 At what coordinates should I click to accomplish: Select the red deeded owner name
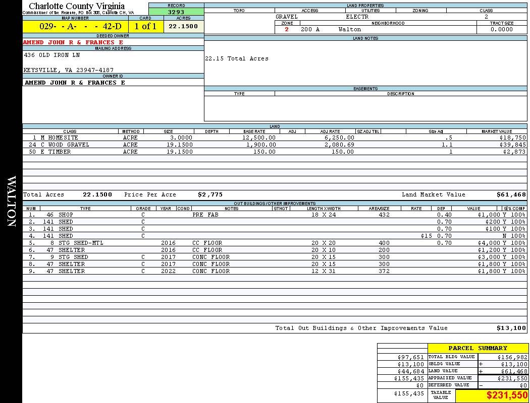click(x=73, y=42)
